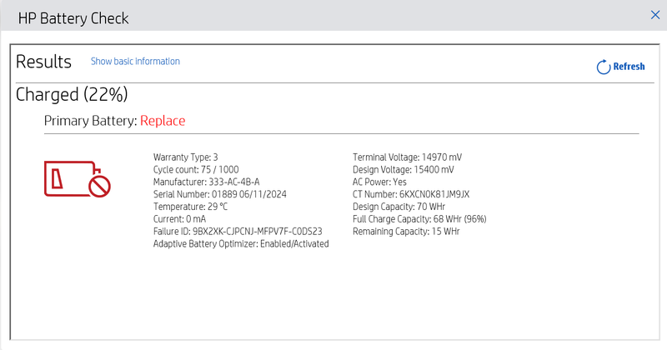
Task: Select the Full Charge Capacity line
Action: pos(419,219)
